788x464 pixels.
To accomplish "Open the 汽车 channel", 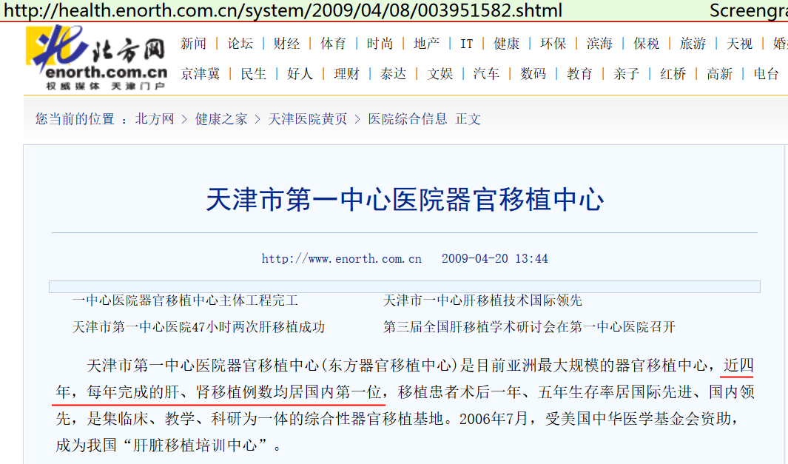I will pos(486,73).
